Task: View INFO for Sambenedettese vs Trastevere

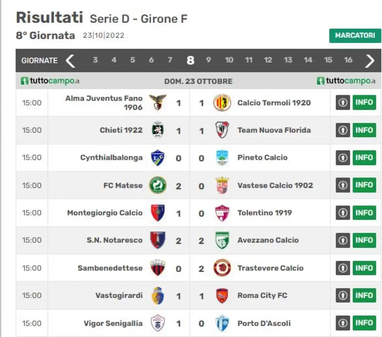Action: coord(364,268)
